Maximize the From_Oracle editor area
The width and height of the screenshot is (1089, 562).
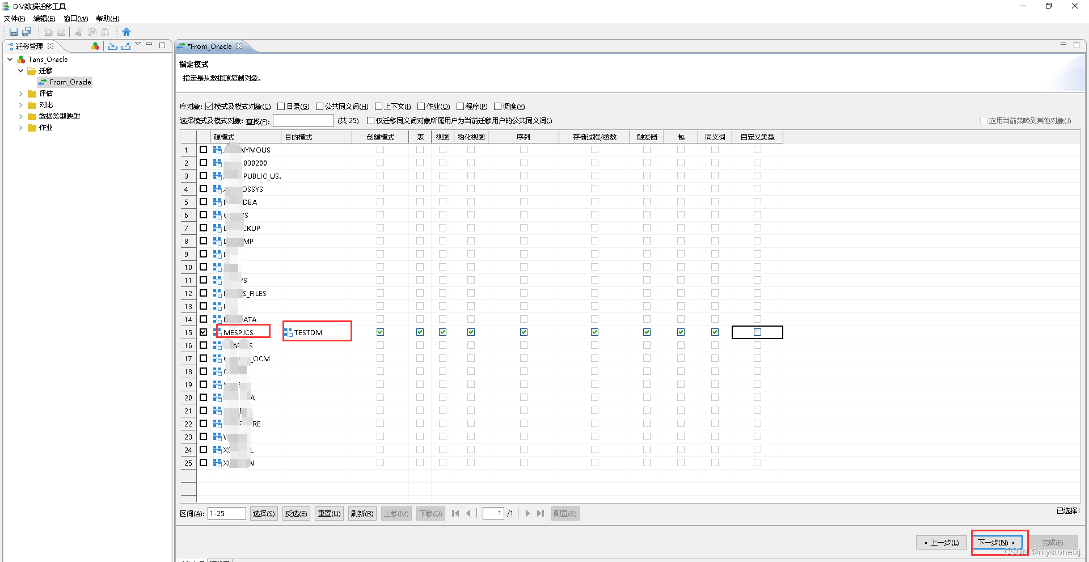[1077, 45]
